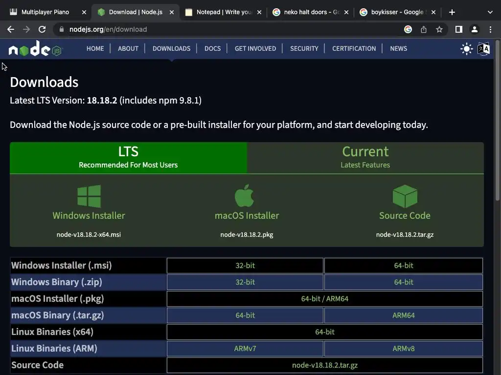This screenshot has height=375, width=501.
Task: Select the LTS Recommended For Most Users tab
Action: [x=129, y=158]
